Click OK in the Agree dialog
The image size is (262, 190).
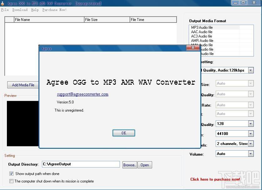pyautogui.click(x=124, y=133)
